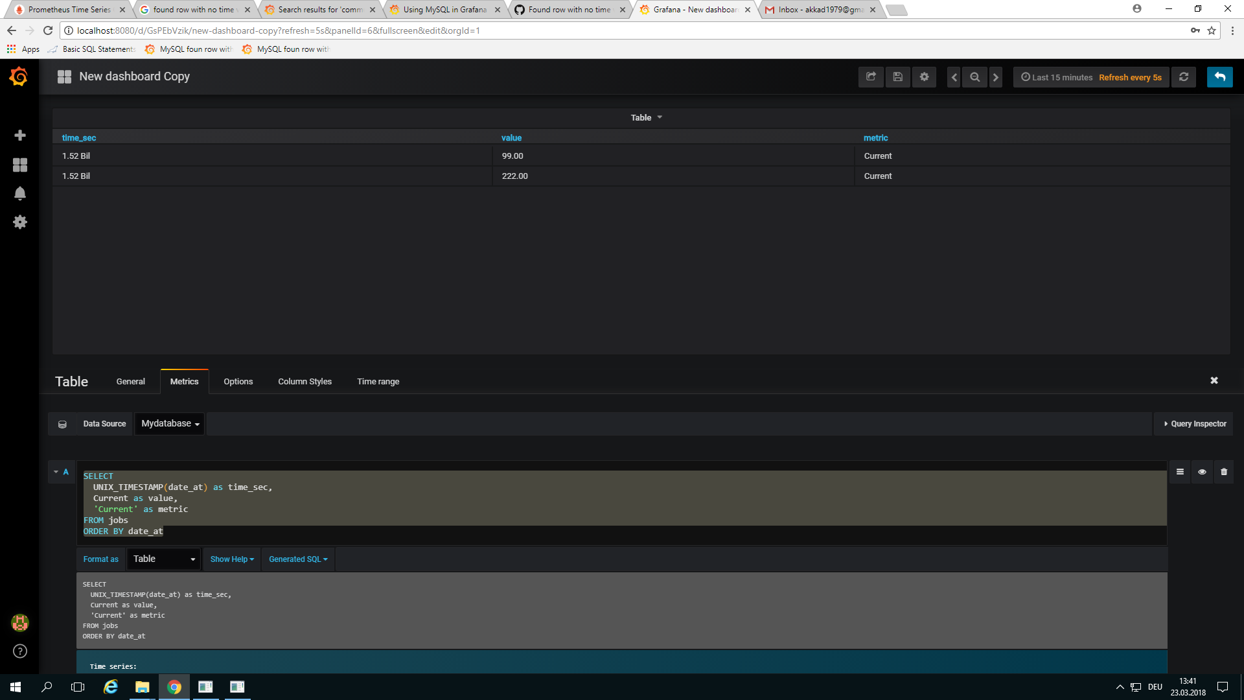Toggle query A visibility eye icon
The height and width of the screenshot is (700, 1244).
(x=1202, y=472)
